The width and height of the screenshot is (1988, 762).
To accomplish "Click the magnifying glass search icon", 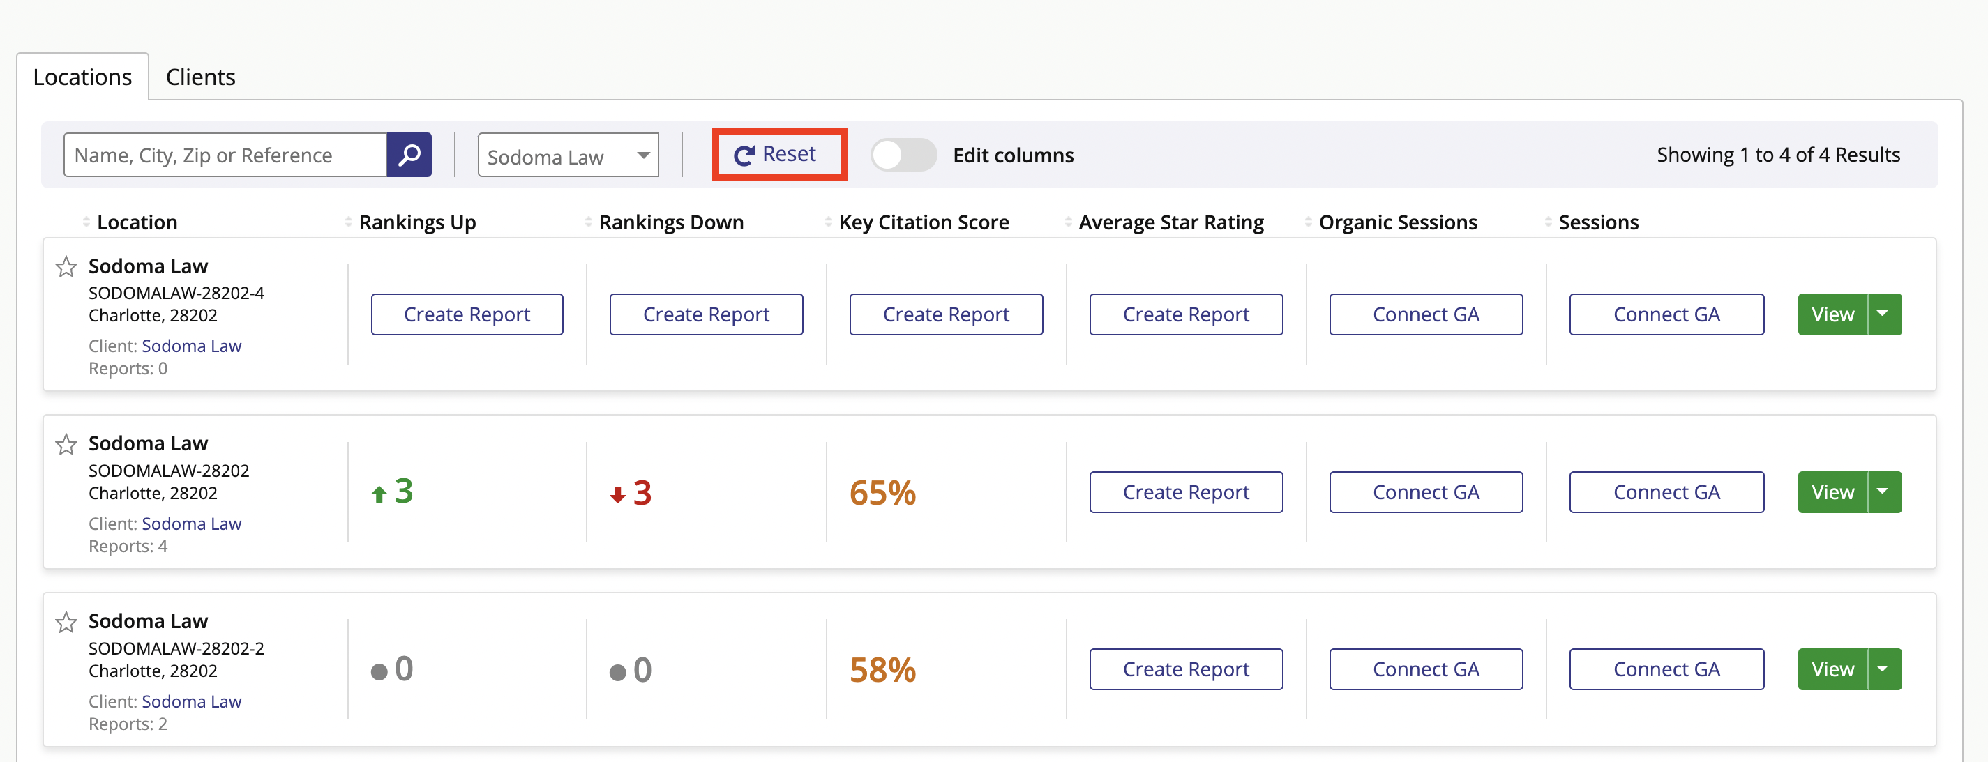I will coord(409,155).
